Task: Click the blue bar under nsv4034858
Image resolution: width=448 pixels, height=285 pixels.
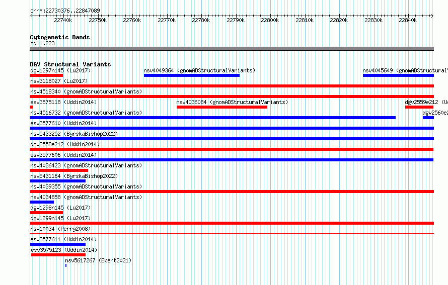Action: 42,202
